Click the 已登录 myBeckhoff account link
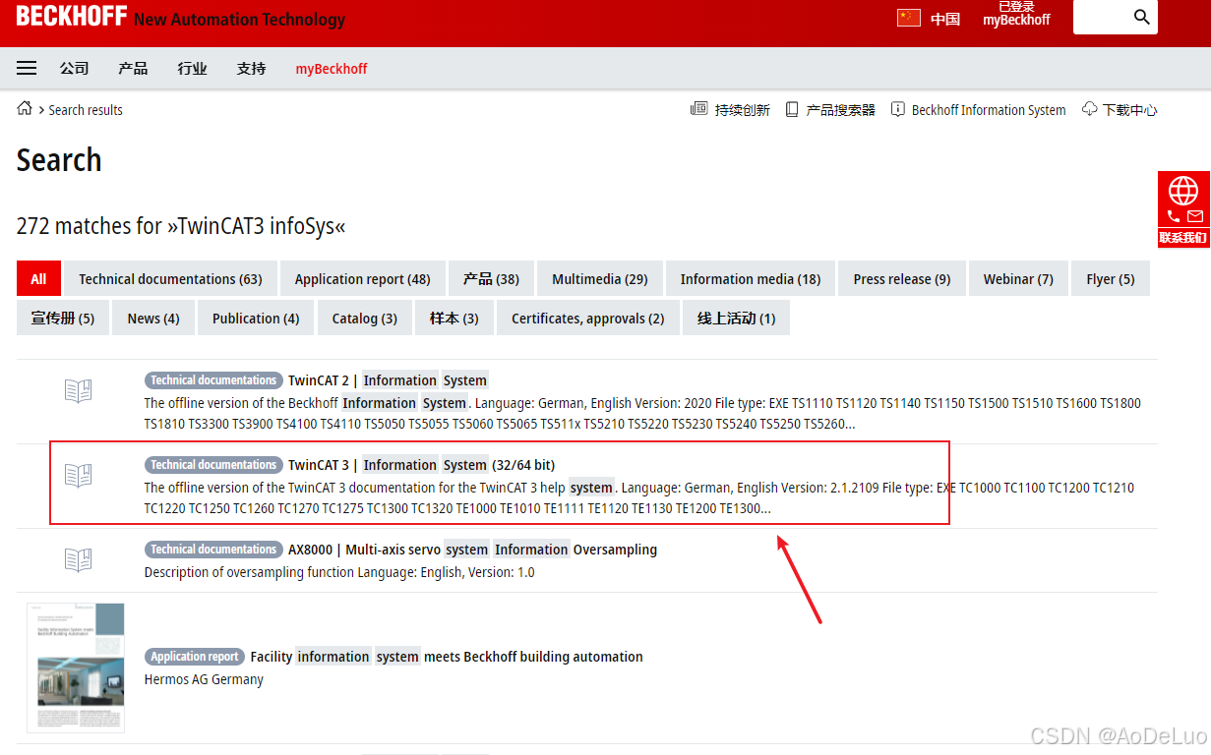This screenshot has width=1211, height=755. [x=1016, y=14]
